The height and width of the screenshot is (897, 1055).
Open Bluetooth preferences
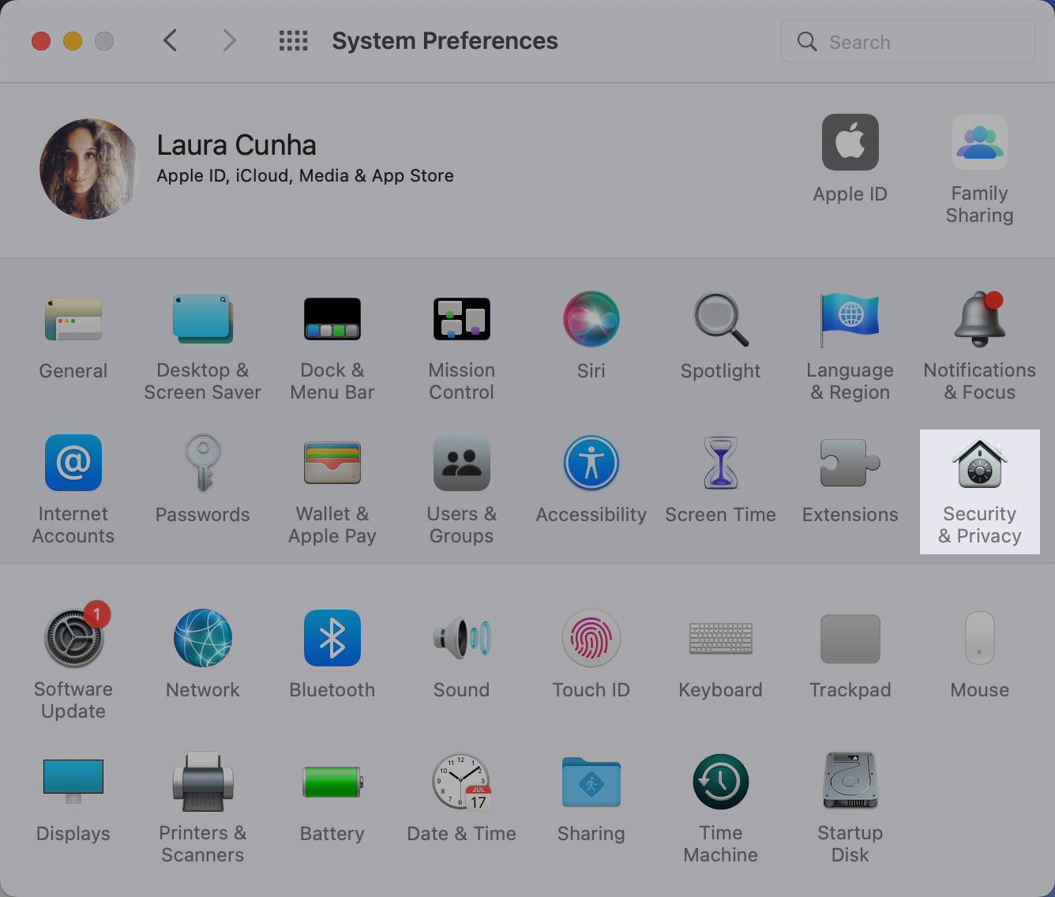pos(332,655)
